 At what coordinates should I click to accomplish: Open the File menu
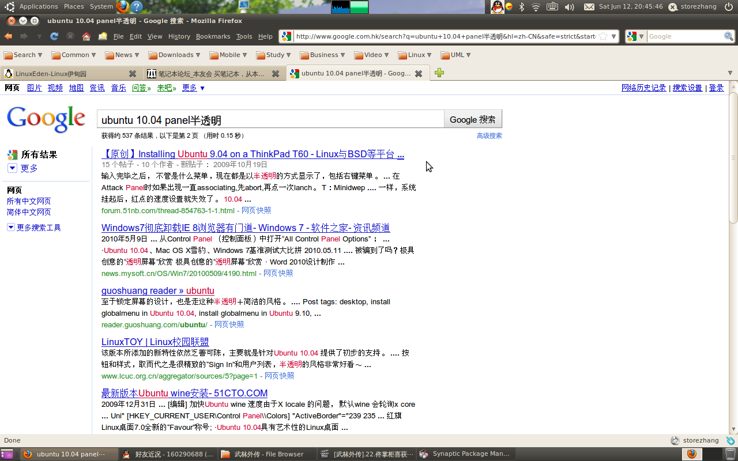[x=119, y=36]
